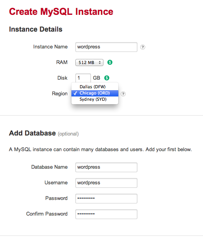Image resolution: width=203 pixels, height=239 pixels.
Task: Click the help icon beside Region dropdown
Action: pos(123,94)
